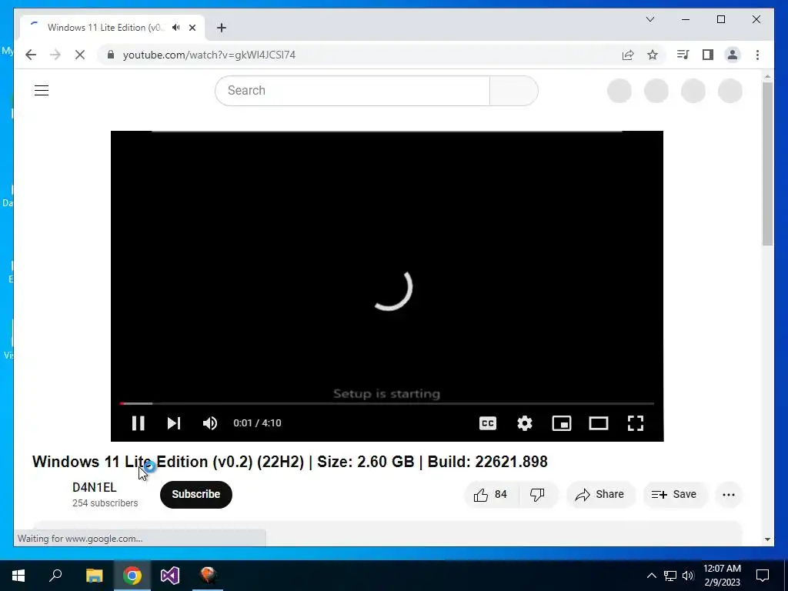
Task: Enable miniplayer mode
Action: (561, 423)
